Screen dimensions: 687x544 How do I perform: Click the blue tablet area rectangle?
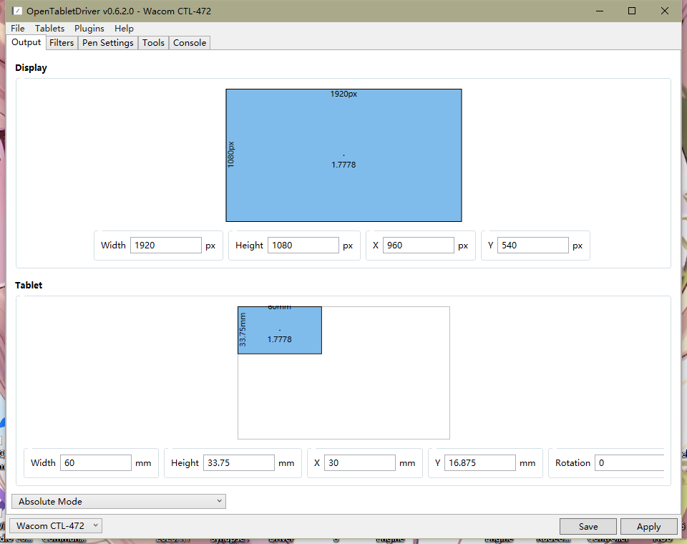tap(280, 330)
